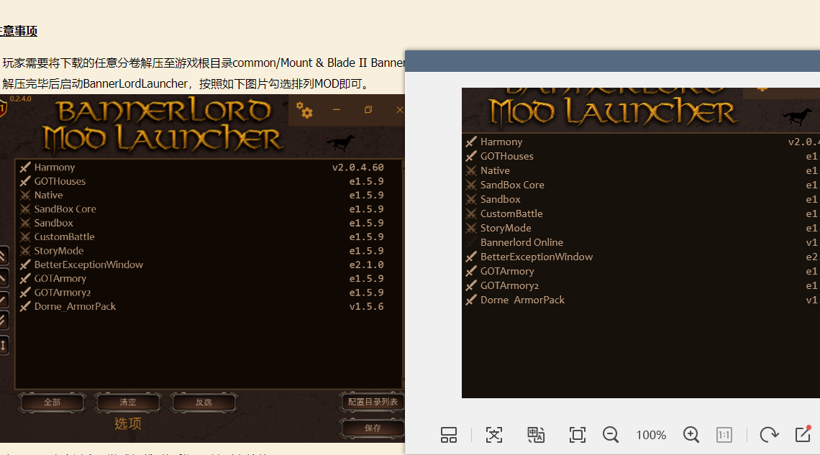
Task: Click the horse logo in left launcher header
Action: [x=340, y=142]
